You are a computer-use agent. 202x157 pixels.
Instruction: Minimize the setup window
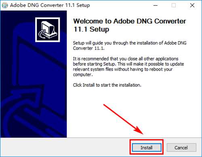pos(156,5)
